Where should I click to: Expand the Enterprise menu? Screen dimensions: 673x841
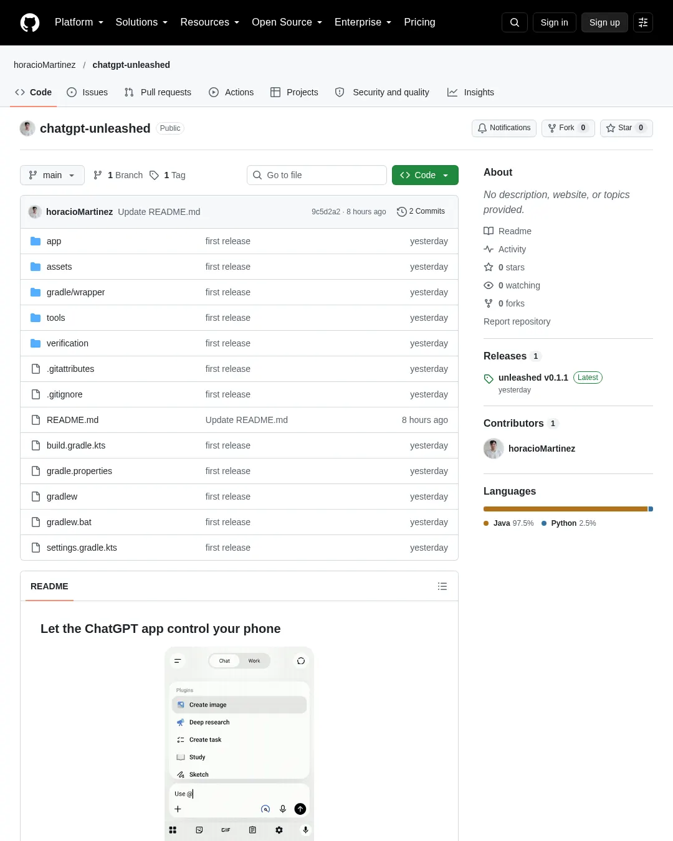pyautogui.click(x=363, y=22)
